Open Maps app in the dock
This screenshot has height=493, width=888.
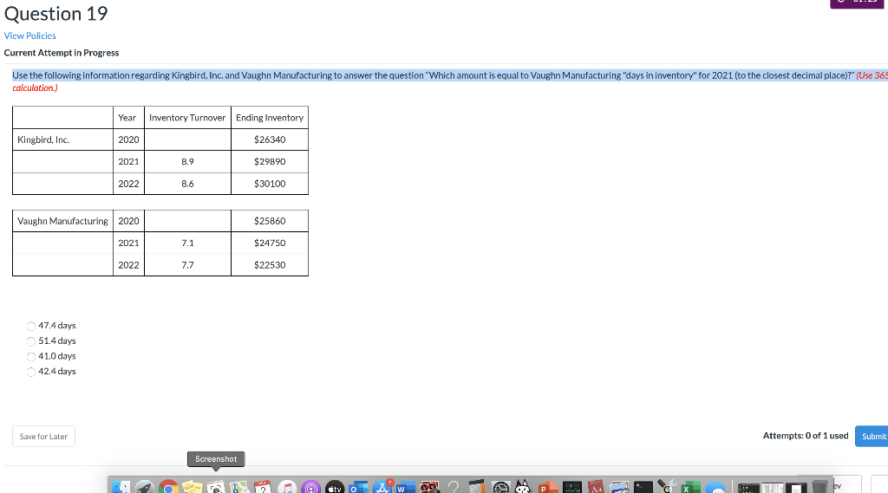[239, 487]
